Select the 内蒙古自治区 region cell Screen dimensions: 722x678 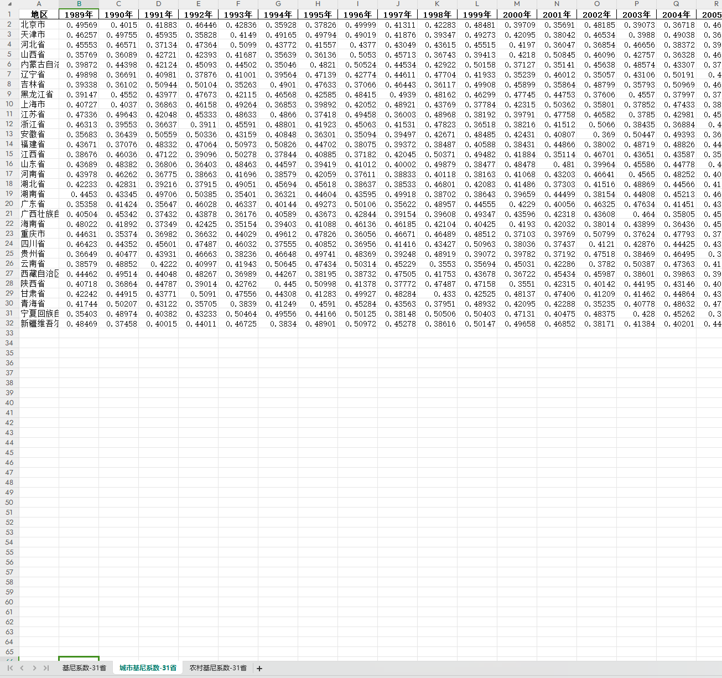(39, 64)
